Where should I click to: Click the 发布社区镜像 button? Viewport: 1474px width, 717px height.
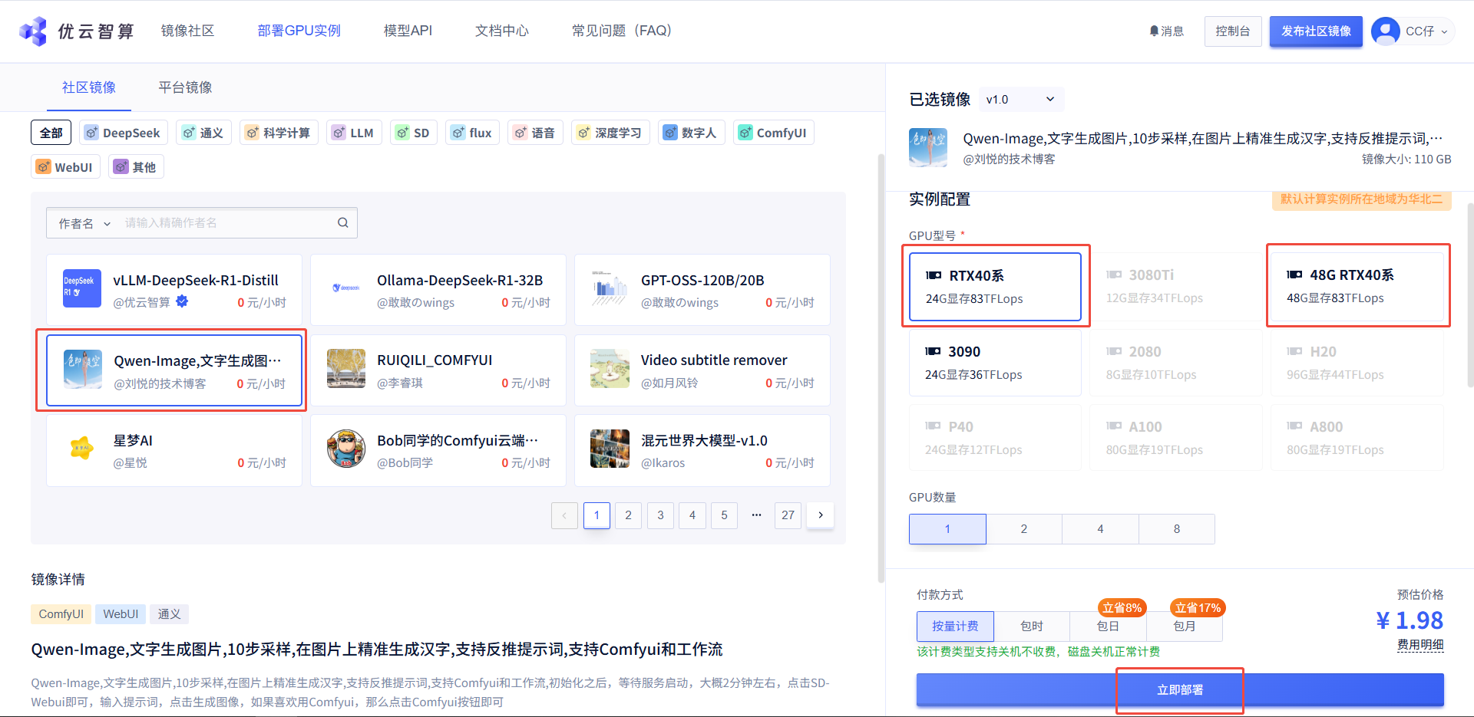point(1316,31)
